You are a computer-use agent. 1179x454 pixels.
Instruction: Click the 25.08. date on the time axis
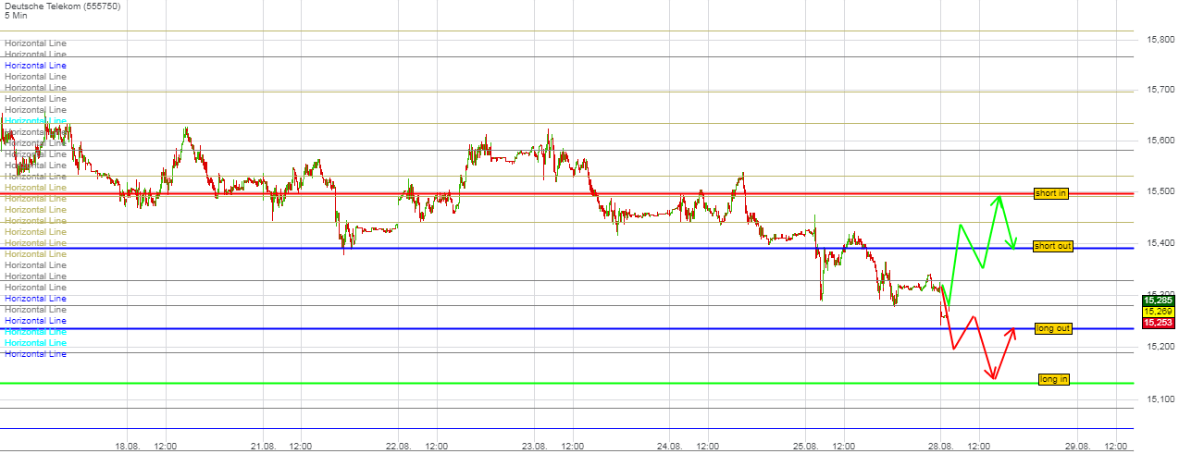[805, 446]
